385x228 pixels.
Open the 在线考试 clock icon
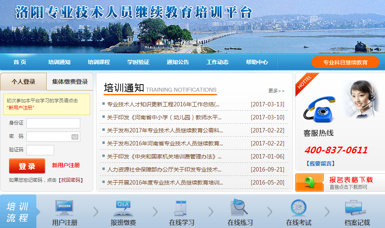tap(298, 208)
